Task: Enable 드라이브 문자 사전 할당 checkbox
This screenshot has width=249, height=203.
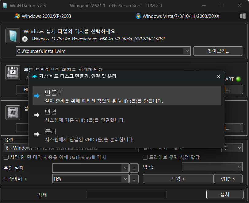Action: pyautogui.click(x=145, y=157)
